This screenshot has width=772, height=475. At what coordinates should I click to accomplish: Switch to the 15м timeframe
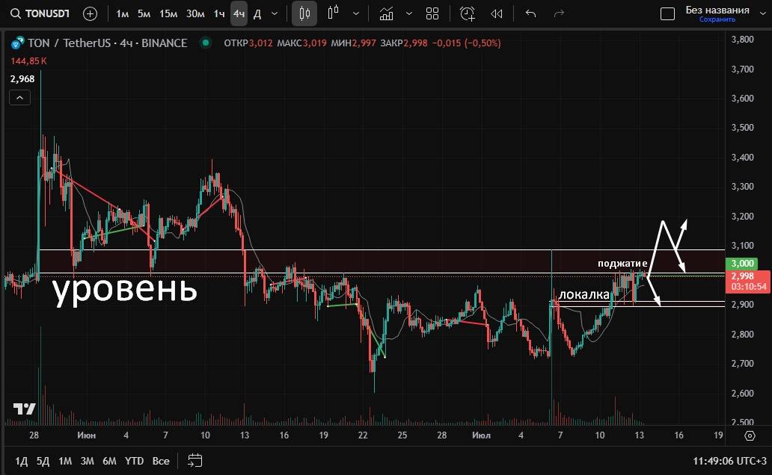click(168, 13)
